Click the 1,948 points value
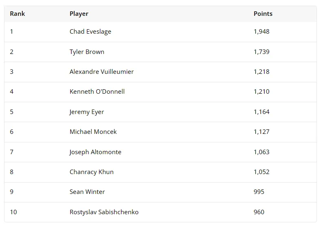321x228 pixels. tap(261, 32)
